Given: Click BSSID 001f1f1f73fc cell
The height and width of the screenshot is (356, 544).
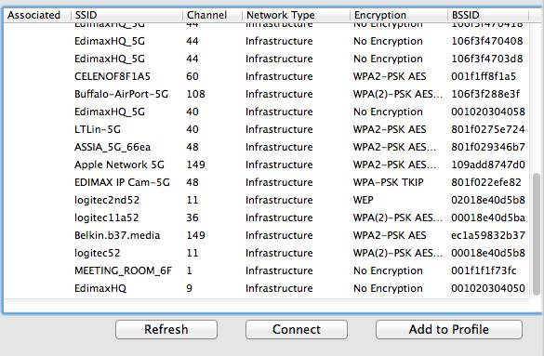Looking at the screenshot, I should (484, 270).
